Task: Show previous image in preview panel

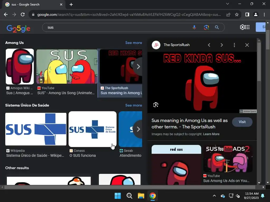Action: pos(209,45)
